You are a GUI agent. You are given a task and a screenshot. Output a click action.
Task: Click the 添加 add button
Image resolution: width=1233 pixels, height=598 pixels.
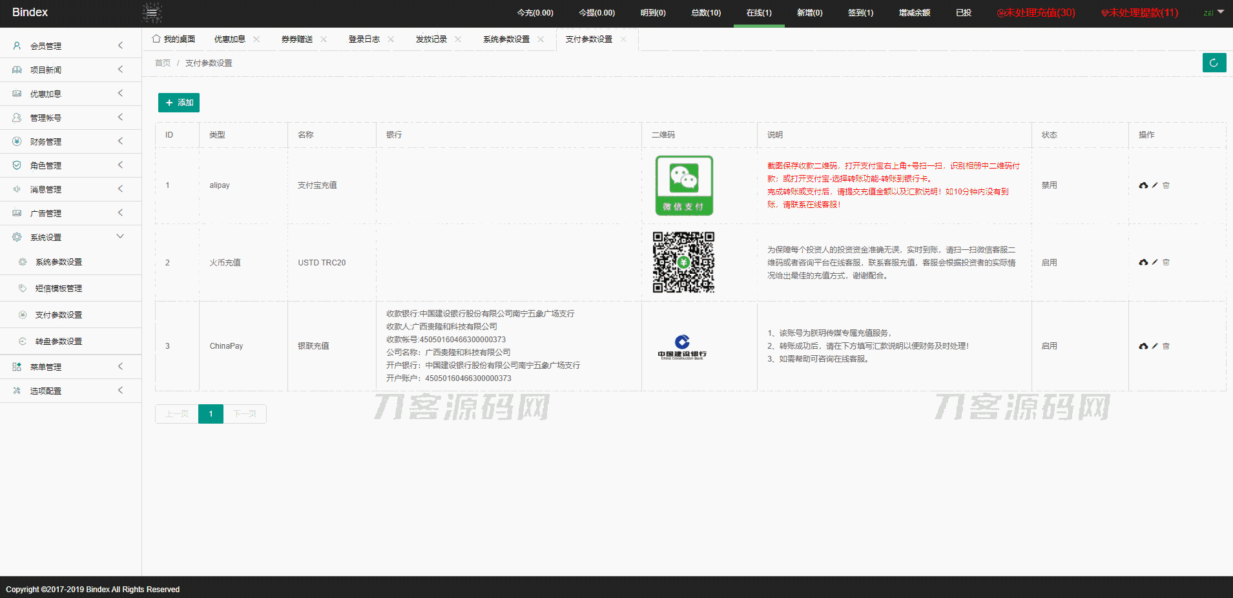click(x=179, y=103)
